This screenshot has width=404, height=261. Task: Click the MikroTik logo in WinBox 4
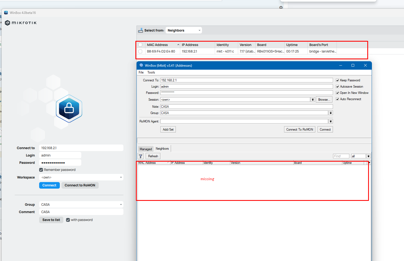[21, 23]
